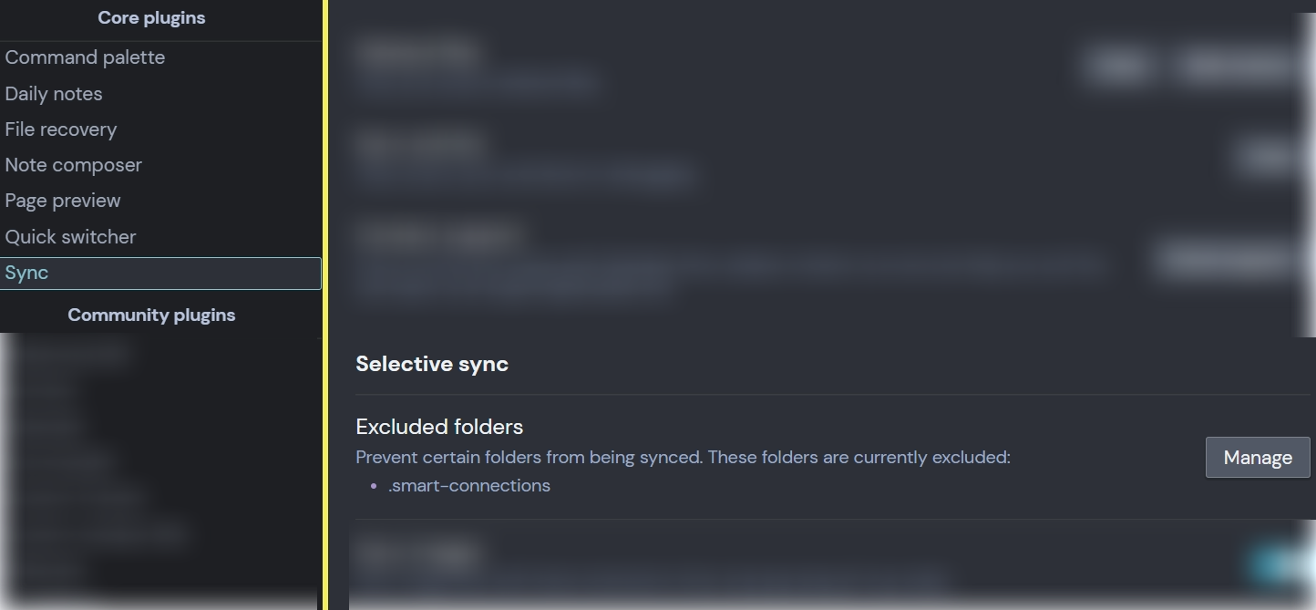
Task: Click the Community plugins section heading
Action: point(151,315)
